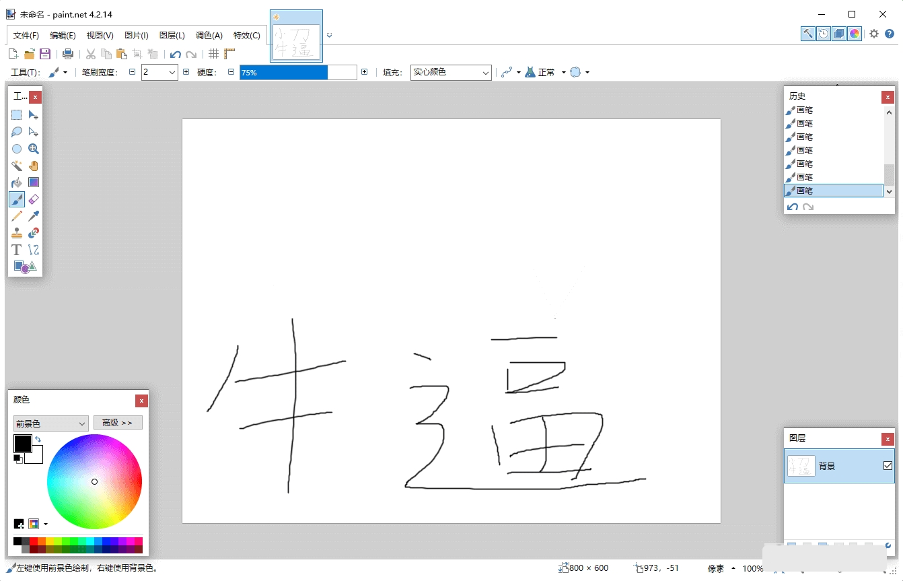
Task: Open the 文件(F) menu
Action: (x=26, y=35)
